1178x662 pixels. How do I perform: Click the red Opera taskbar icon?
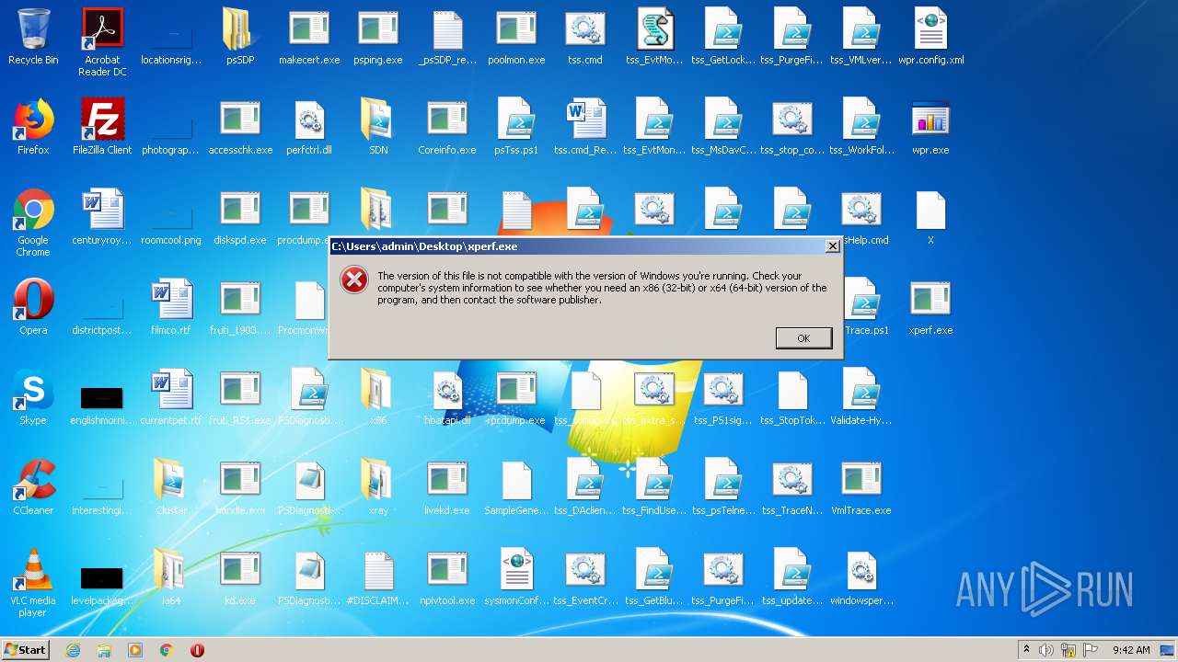point(197,650)
